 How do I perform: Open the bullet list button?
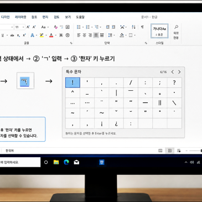(79, 27)
